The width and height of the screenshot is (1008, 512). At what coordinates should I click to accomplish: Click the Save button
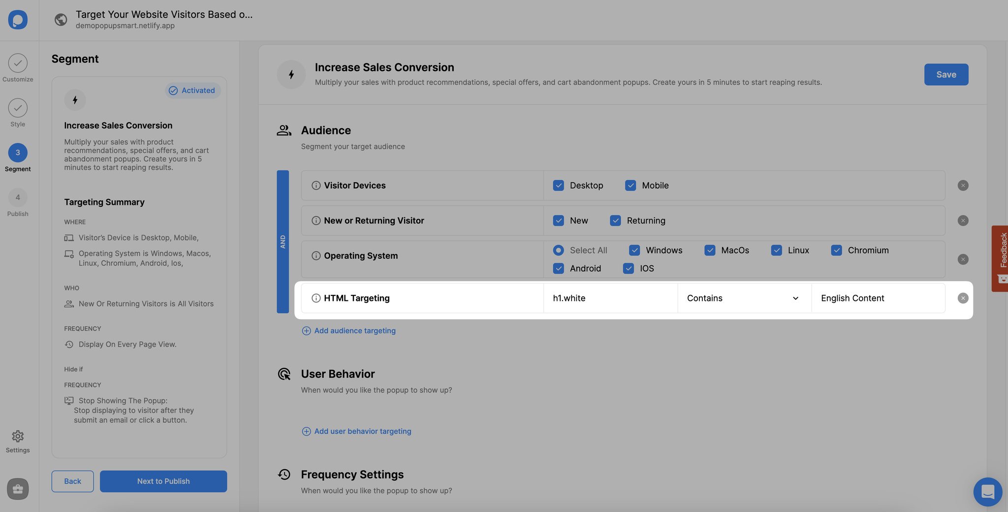(945, 74)
